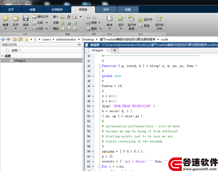
Task: Insert a section break using the 插入 row icon
Action: click(x=63, y=17)
